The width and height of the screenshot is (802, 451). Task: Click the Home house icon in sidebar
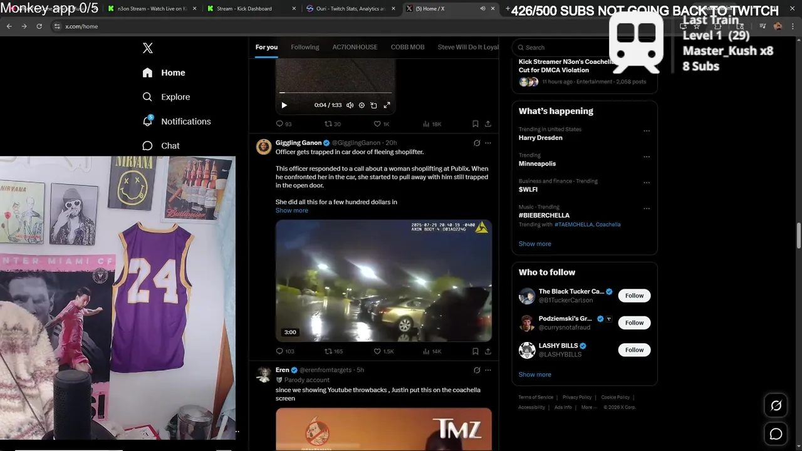pos(147,73)
